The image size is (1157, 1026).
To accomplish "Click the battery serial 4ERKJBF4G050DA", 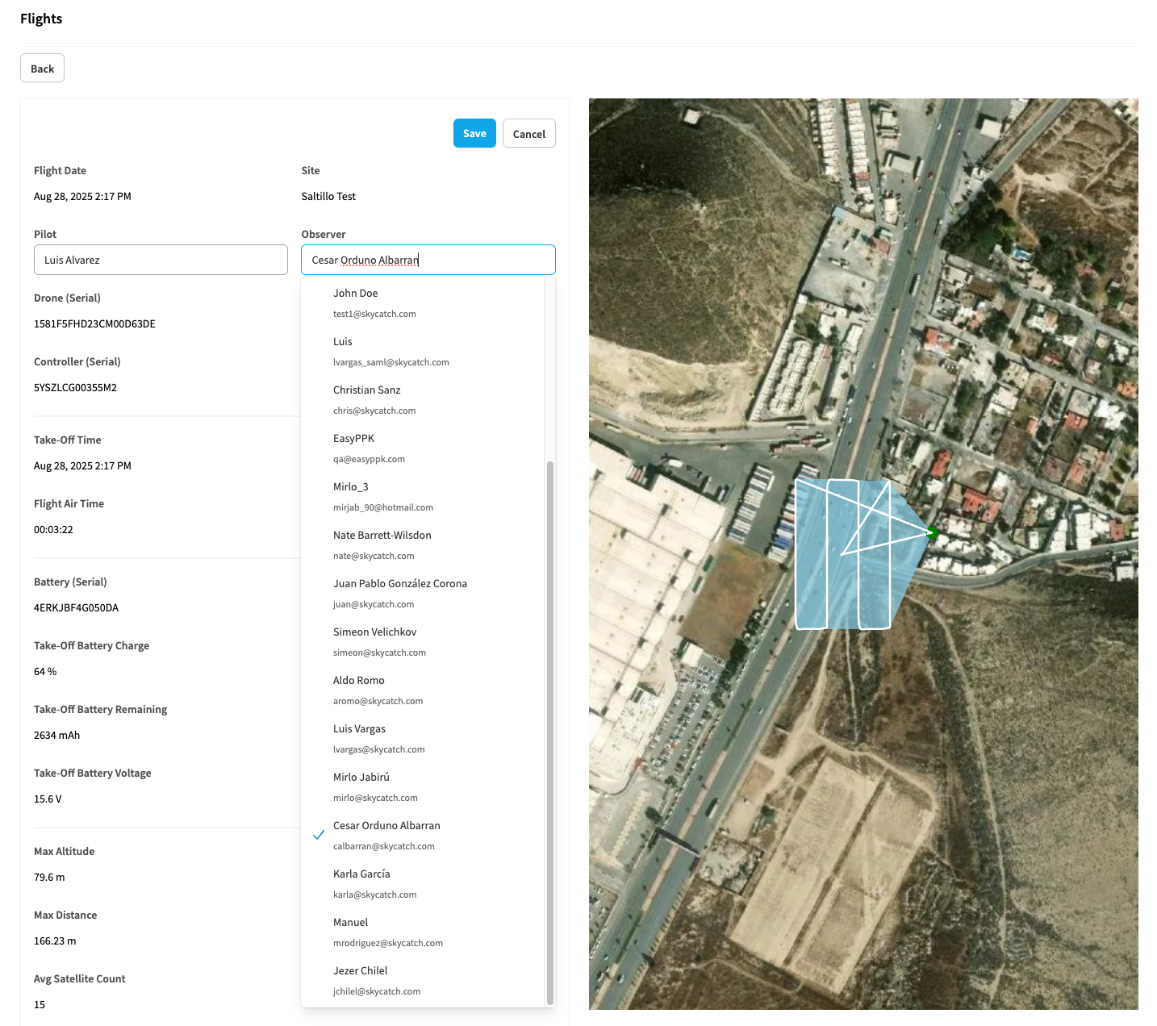I will pyautogui.click(x=76, y=607).
